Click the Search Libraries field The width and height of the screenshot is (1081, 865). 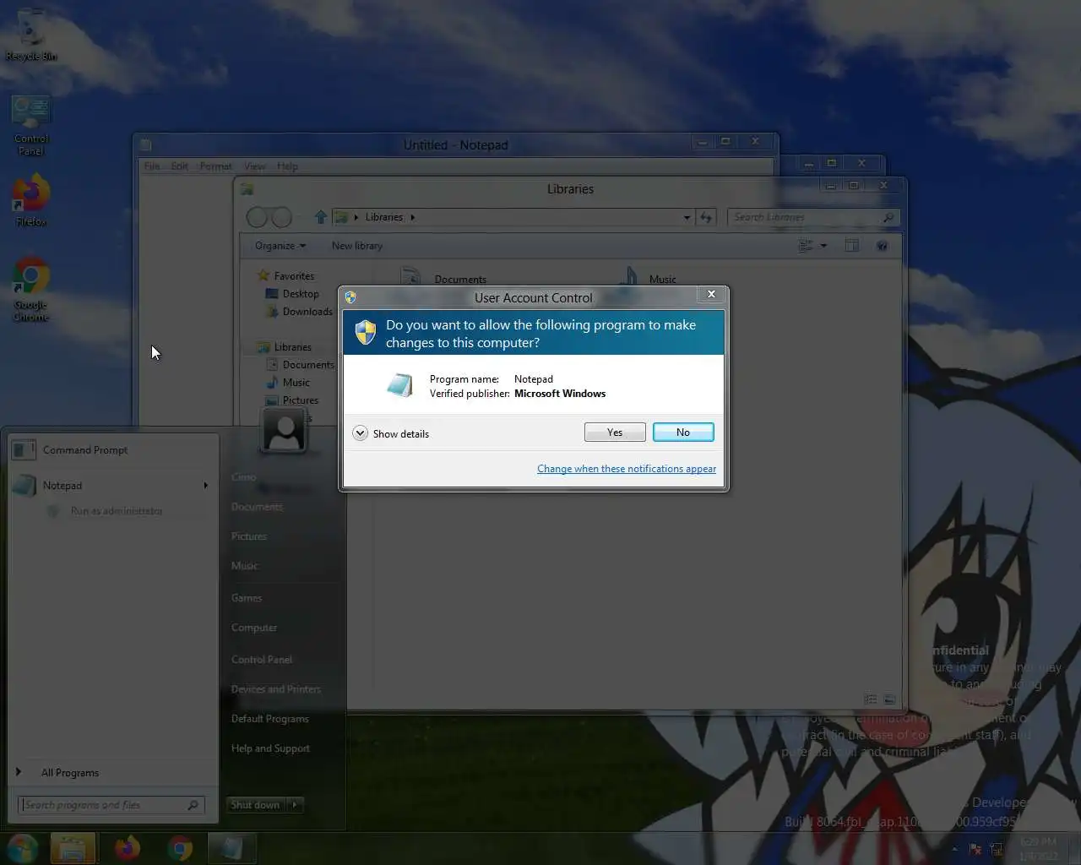click(812, 218)
